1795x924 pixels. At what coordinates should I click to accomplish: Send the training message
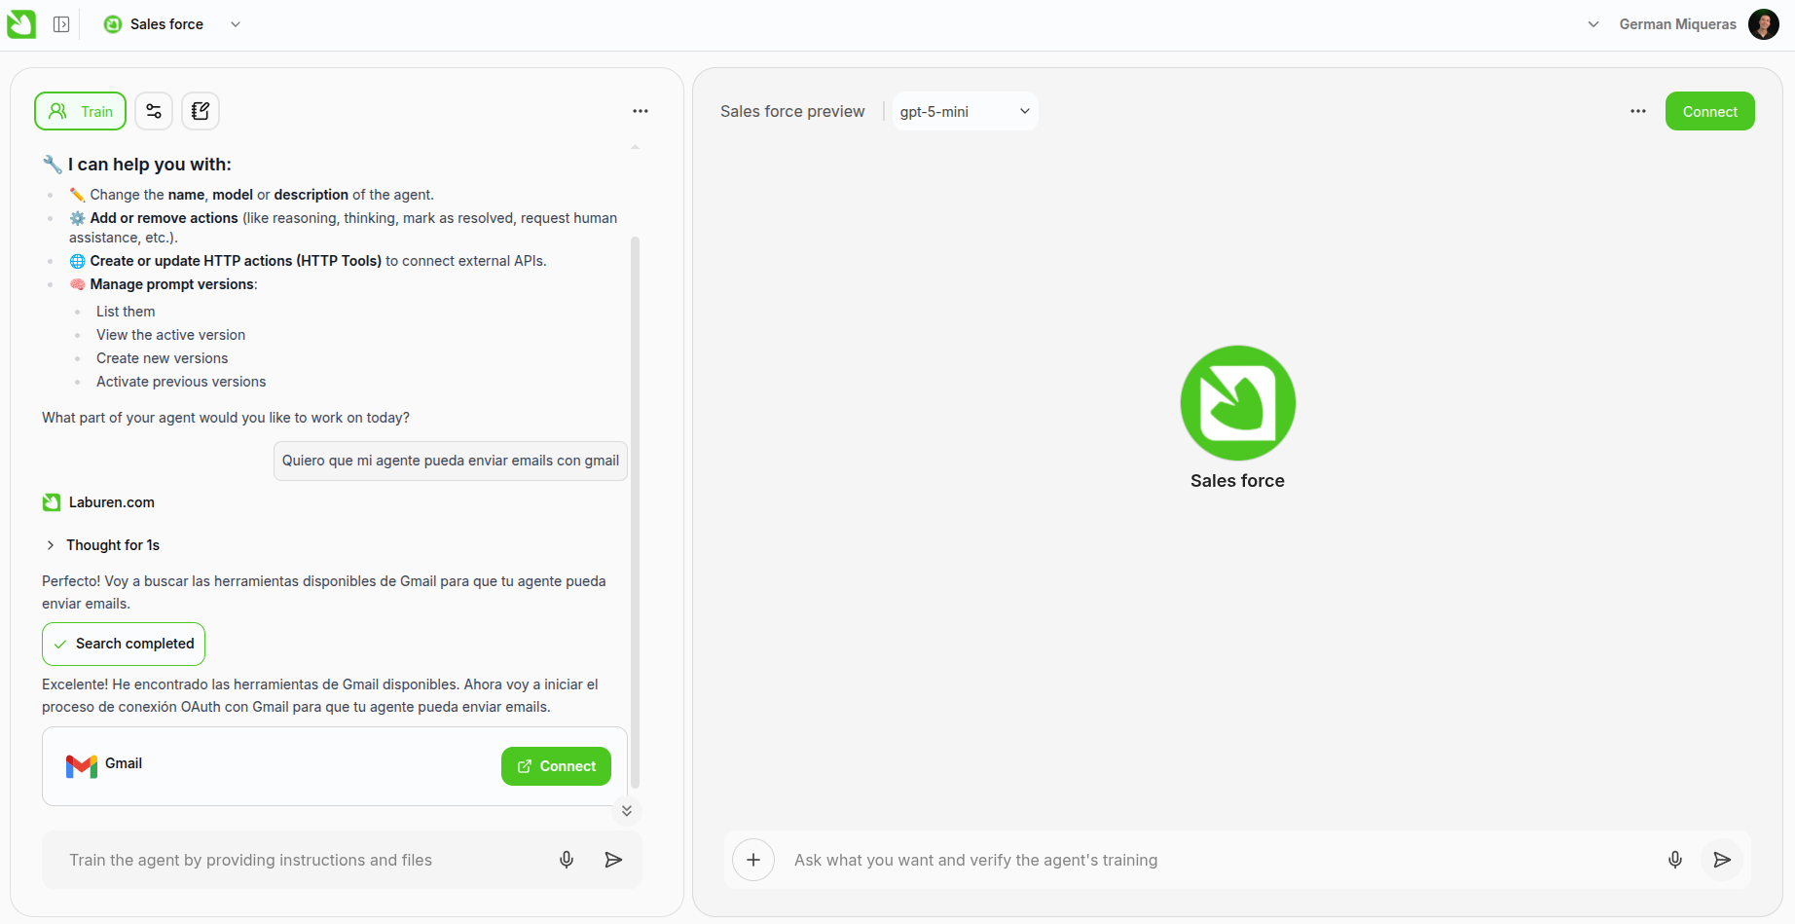pos(613,860)
